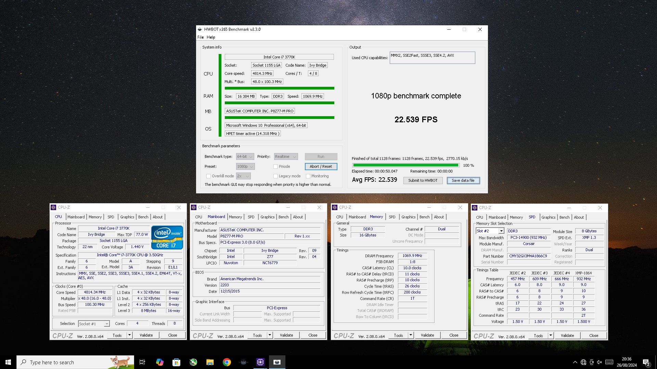Click the HWBOT x265 title bar icon
This screenshot has width=657, height=369.
[200, 29]
